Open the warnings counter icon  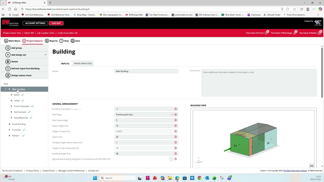(295, 33)
